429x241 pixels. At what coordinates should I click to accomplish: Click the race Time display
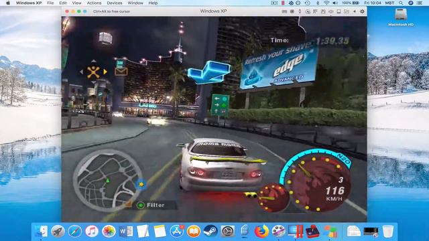click(x=310, y=41)
